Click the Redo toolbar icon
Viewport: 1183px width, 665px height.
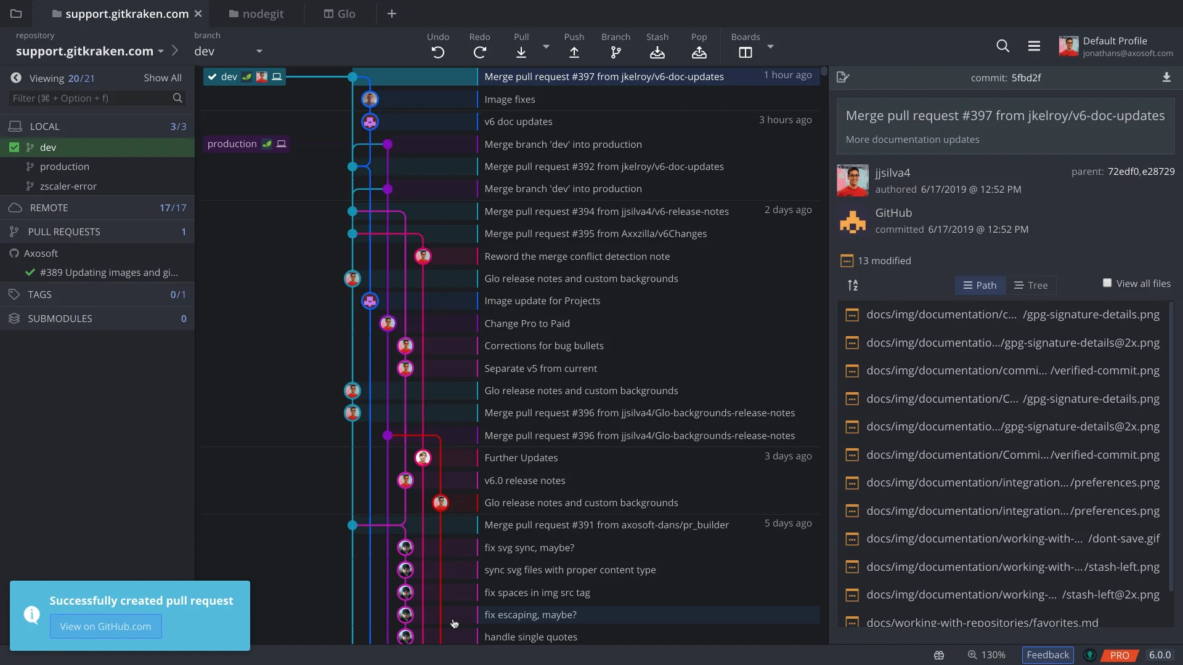[479, 52]
